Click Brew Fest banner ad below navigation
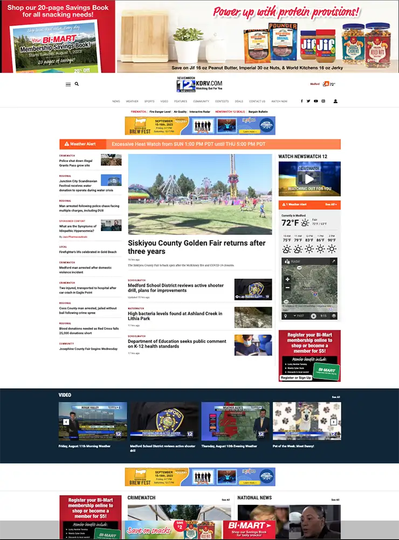This screenshot has height=540, width=399. (x=200, y=126)
